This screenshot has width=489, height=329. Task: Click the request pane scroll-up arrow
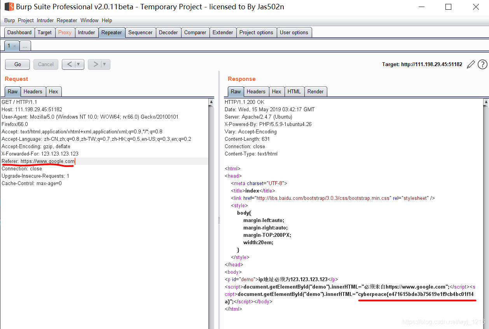(211, 102)
